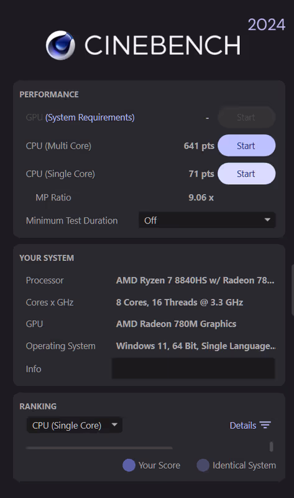This screenshot has height=498, width=294.
Task: Click the Your Score legend circle
Action: [x=129, y=465]
